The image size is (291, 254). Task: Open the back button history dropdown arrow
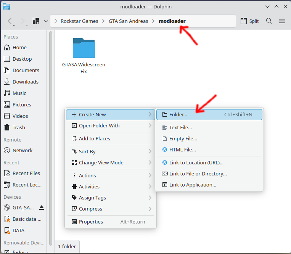14,25
